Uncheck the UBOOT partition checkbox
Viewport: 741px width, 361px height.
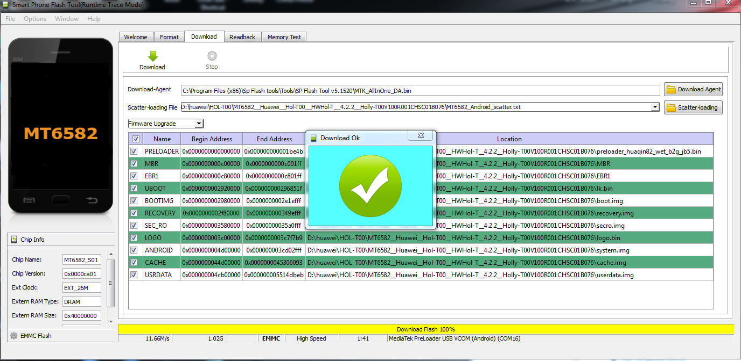click(x=134, y=189)
